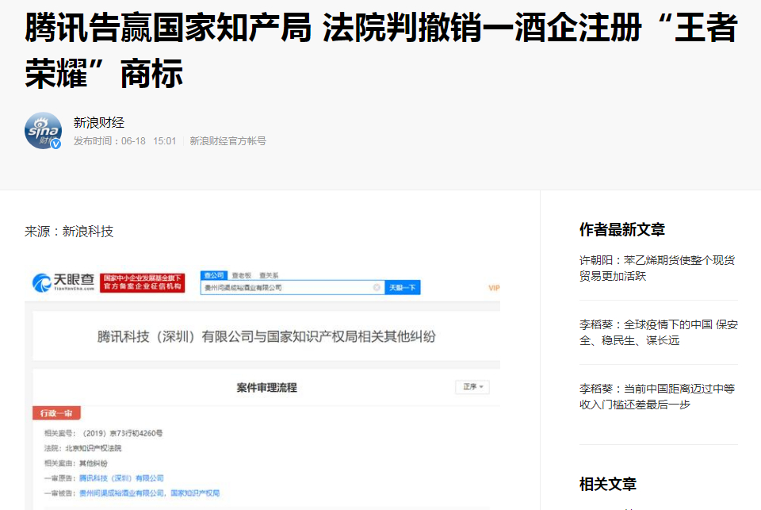This screenshot has width=761, height=510.
Task: Open article 李稻葵：当前中国距离迈过中等收入门槛
Action: pos(657,397)
